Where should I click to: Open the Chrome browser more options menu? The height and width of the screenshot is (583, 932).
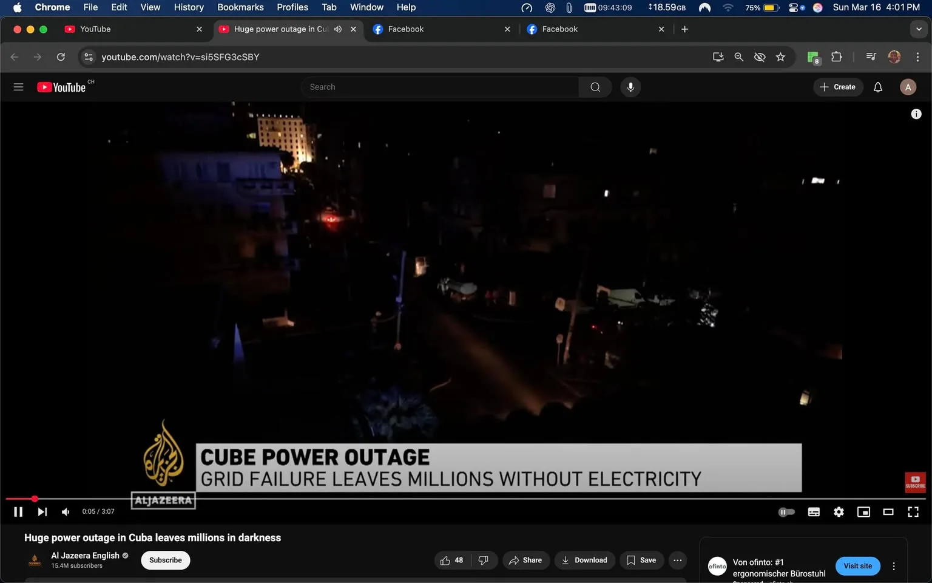point(918,56)
